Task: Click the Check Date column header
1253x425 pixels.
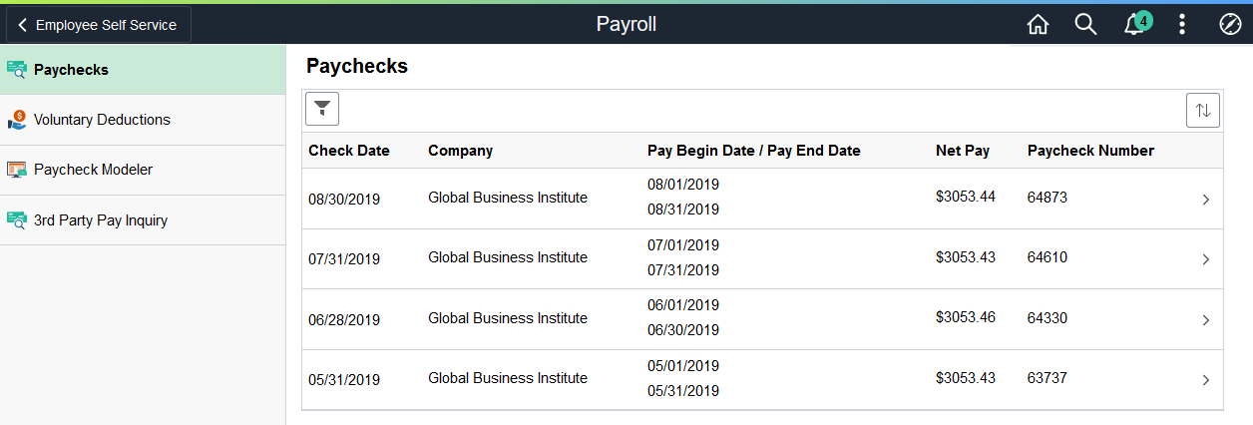Action: [x=349, y=151]
